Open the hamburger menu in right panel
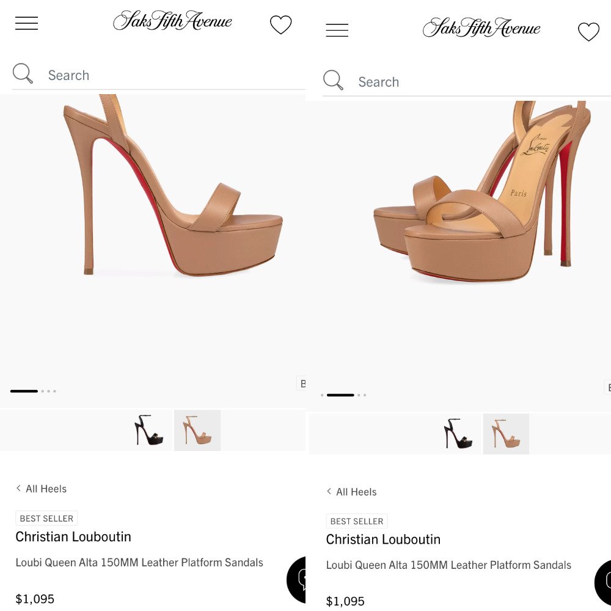The height and width of the screenshot is (611, 611). pyautogui.click(x=337, y=30)
